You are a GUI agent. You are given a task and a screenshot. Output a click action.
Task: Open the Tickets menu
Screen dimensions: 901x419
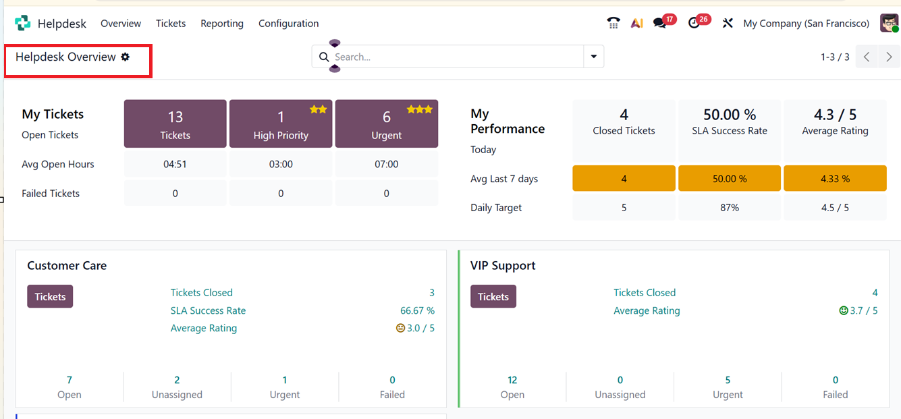[x=171, y=24]
